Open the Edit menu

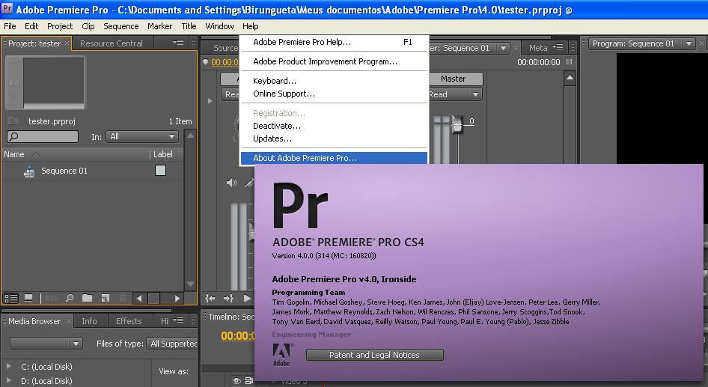31,26
